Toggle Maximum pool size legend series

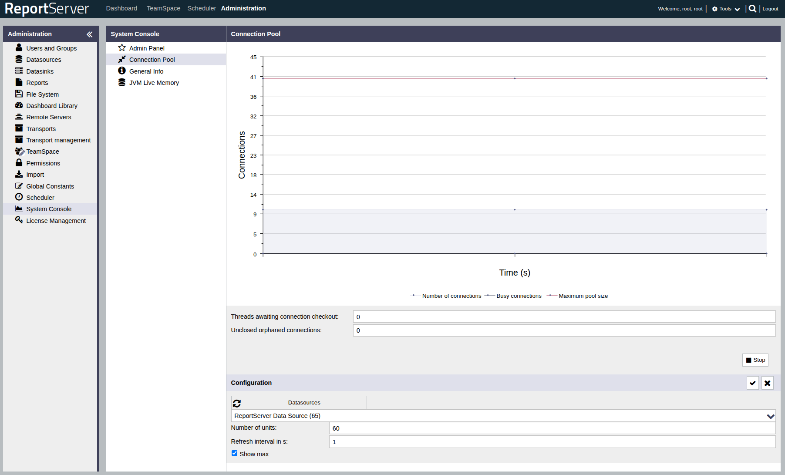(x=583, y=296)
